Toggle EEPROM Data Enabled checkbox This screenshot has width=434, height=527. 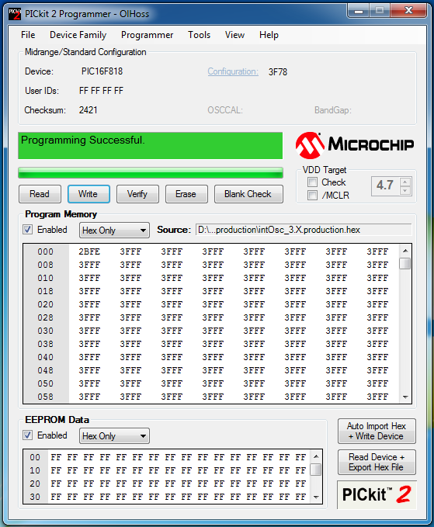[x=28, y=435]
